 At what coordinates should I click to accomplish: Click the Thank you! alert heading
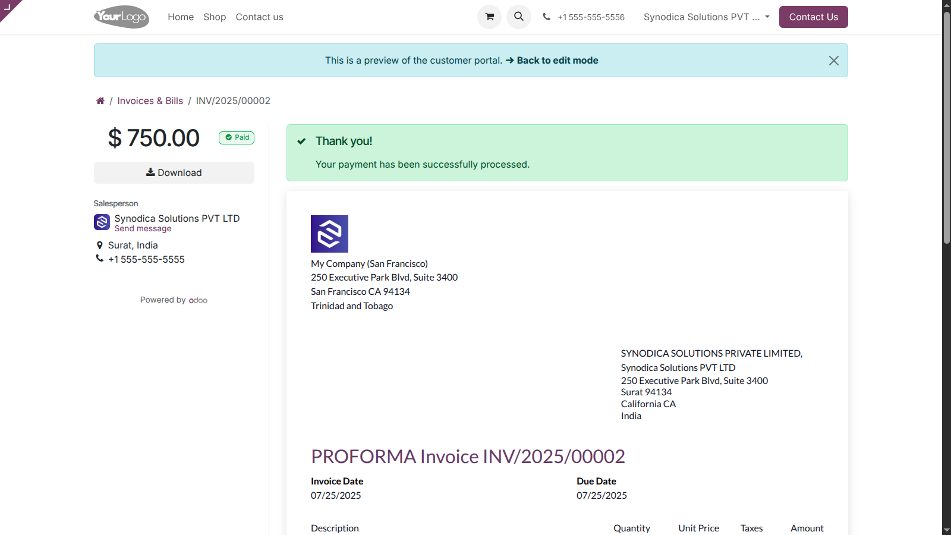344,141
